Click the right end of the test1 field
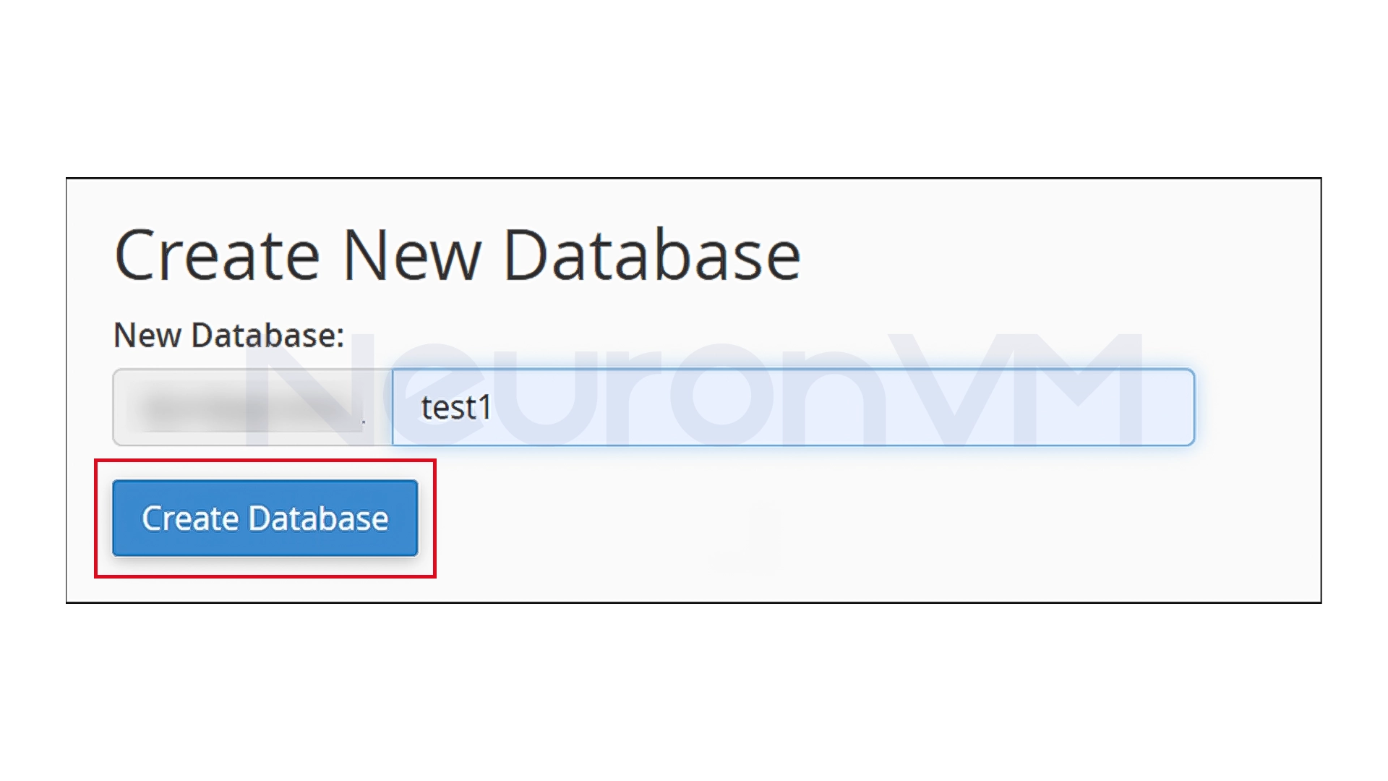The image size is (1388, 781). (1178, 407)
